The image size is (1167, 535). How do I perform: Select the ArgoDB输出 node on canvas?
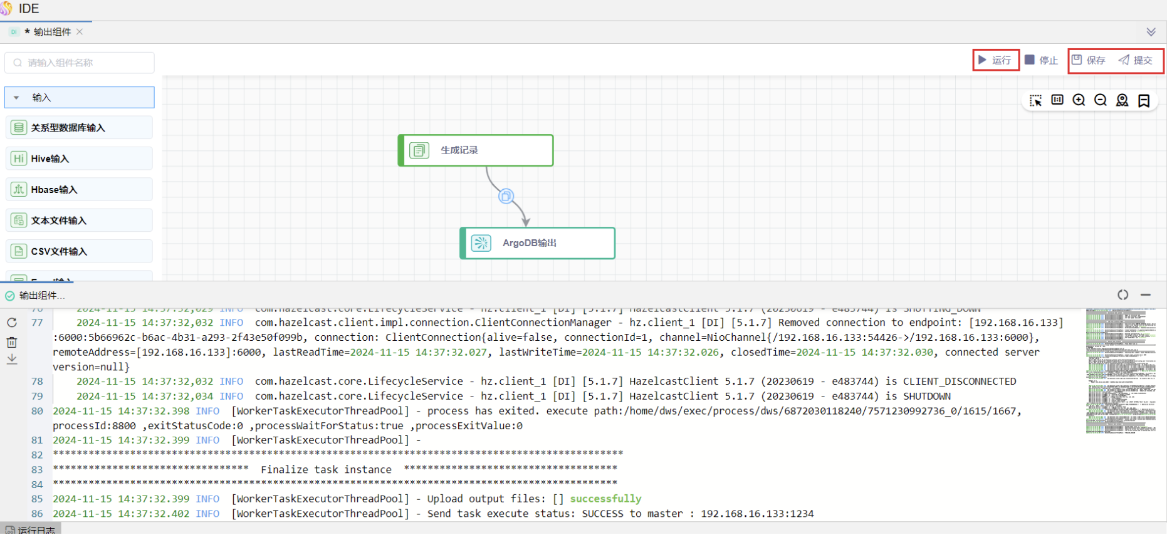[x=537, y=243]
